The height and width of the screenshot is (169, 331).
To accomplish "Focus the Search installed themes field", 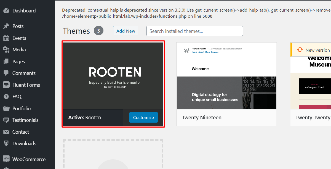I will (x=194, y=31).
